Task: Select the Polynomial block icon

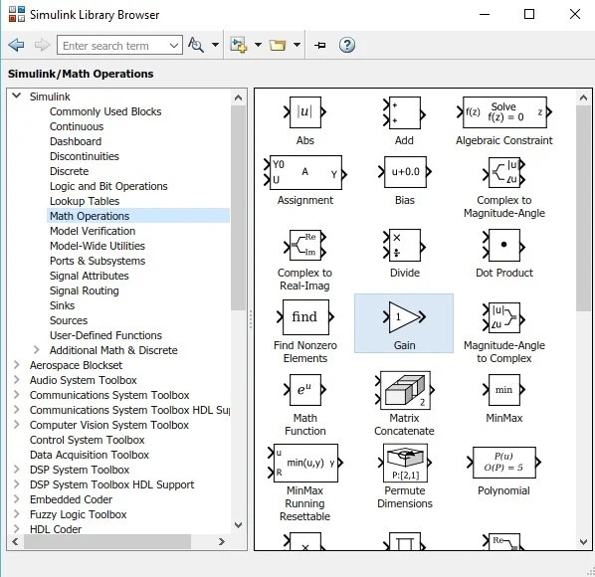Action: pos(503,463)
